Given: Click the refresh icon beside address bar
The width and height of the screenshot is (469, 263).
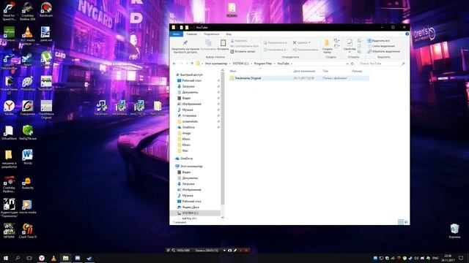Looking at the screenshot, I should point(352,64).
